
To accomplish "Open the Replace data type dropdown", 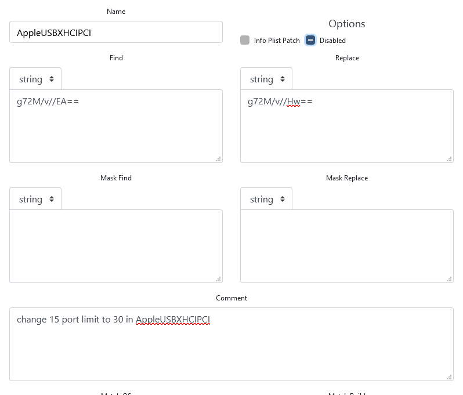I will click(x=266, y=79).
